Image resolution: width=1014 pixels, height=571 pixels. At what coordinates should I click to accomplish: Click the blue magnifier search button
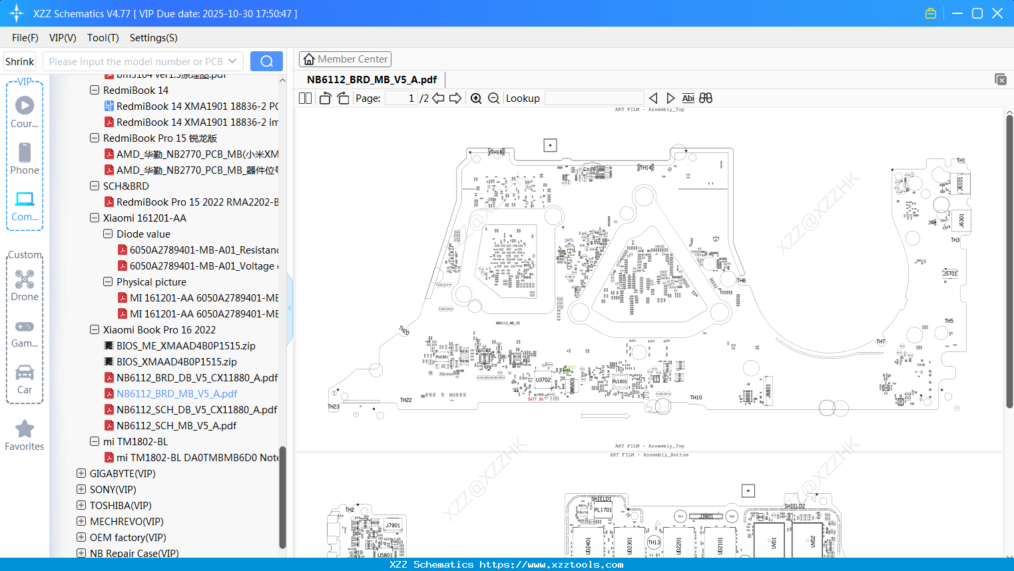(266, 61)
